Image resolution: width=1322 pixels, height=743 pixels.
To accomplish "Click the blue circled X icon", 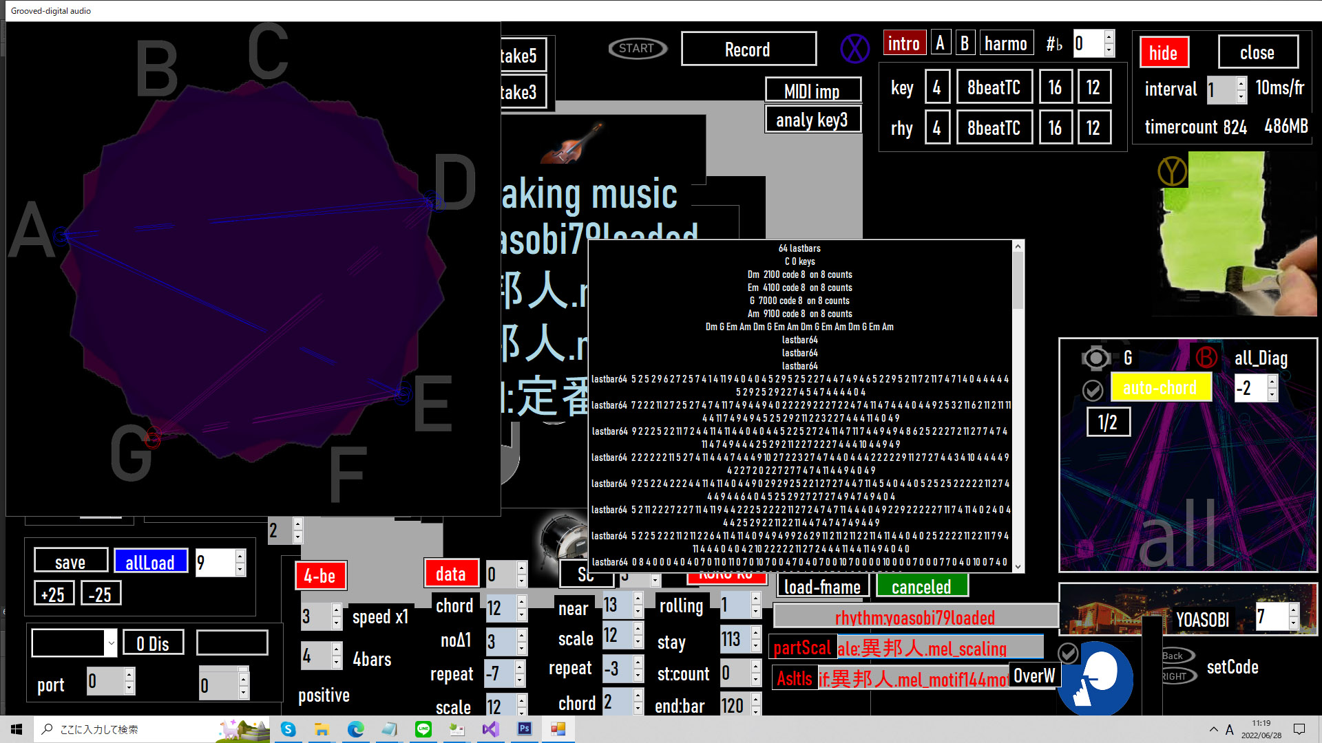I will (854, 49).
